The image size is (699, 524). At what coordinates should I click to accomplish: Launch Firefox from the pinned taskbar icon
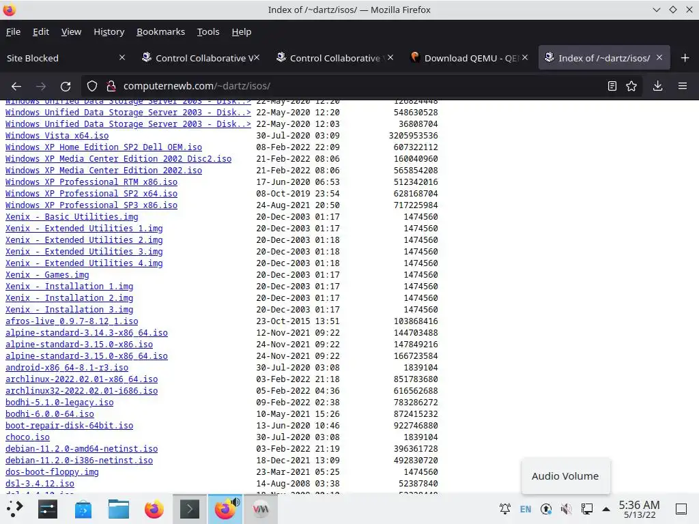coord(154,509)
